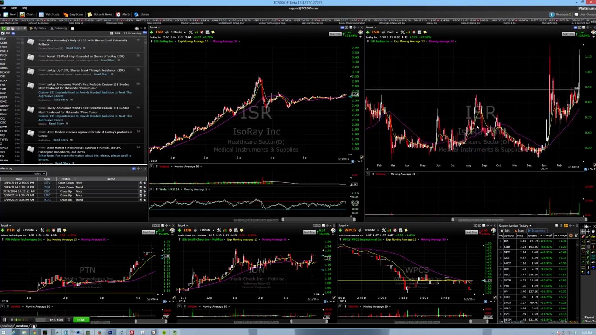Click bar-chart indicator icon on ISR 1-minute chart
This screenshot has height=335, width=596.
click(196, 32)
